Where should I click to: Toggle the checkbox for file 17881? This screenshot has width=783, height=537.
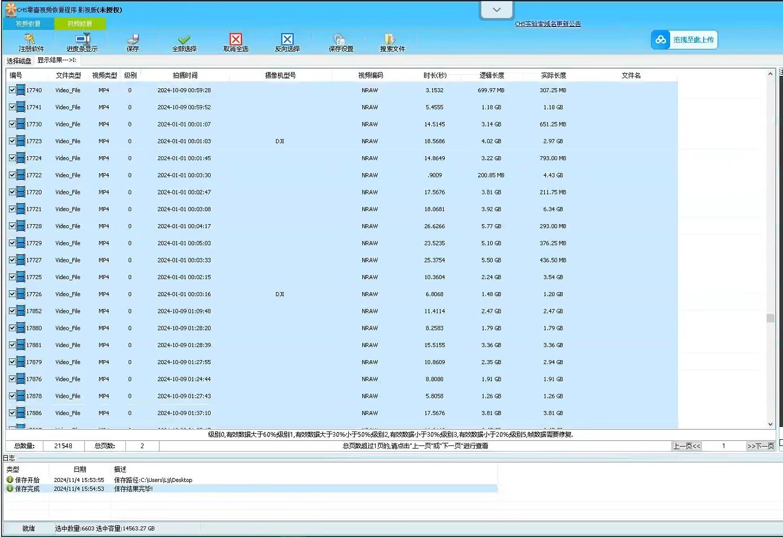point(12,345)
